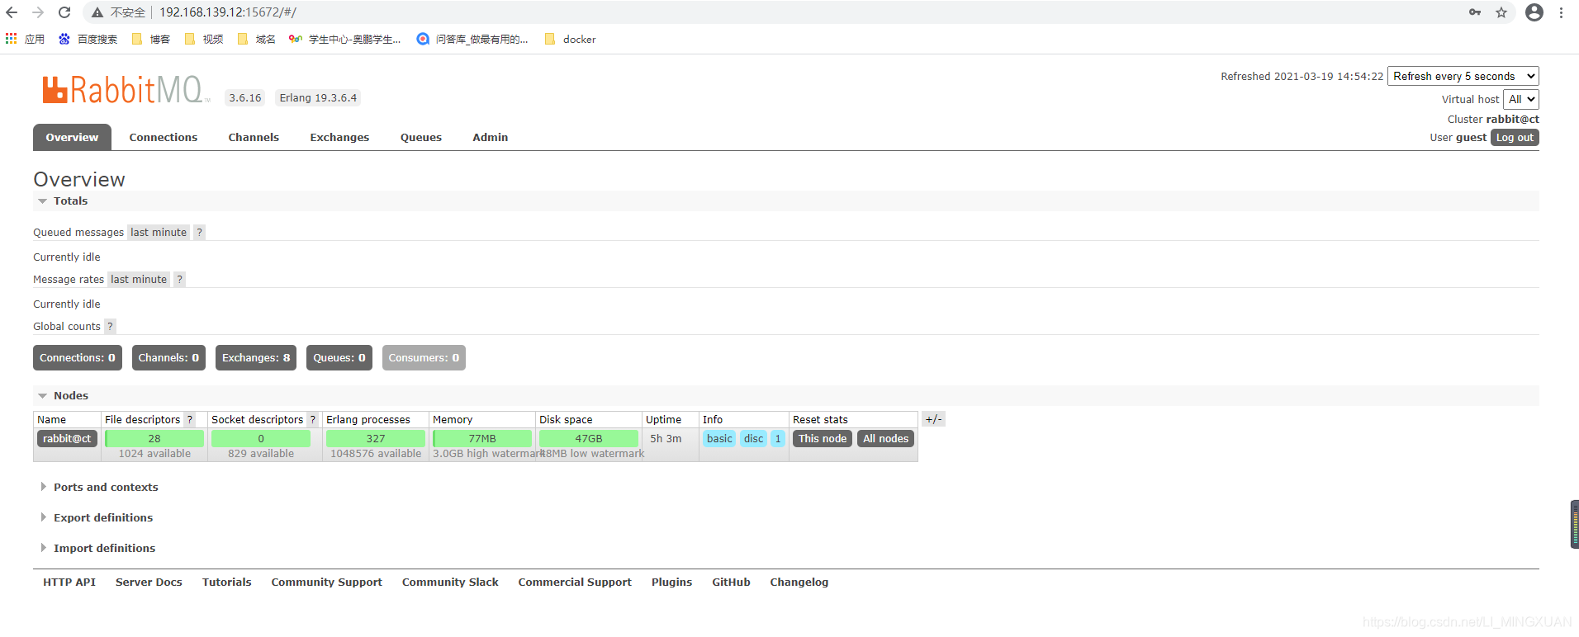Open the browser profile avatar
Viewport: 1579px width, 637px height.
[1534, 12]
